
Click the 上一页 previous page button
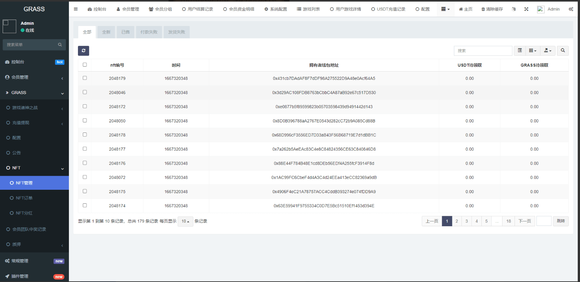(x=432, y=221)
